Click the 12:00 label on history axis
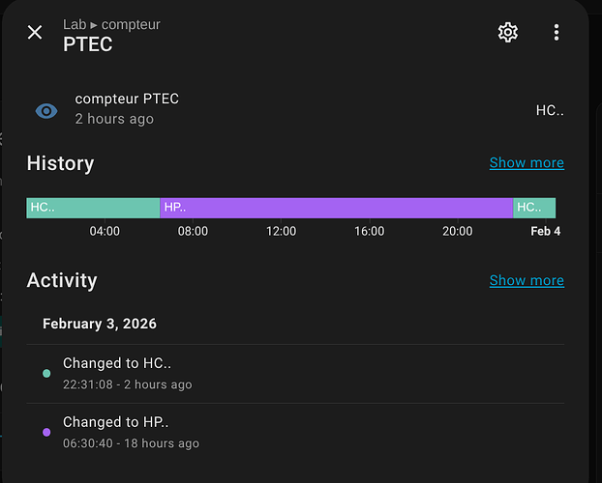 [x=281, y=231]
